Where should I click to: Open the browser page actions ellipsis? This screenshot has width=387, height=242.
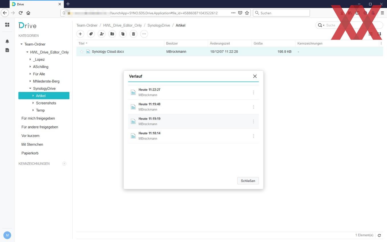pos(233,13)
